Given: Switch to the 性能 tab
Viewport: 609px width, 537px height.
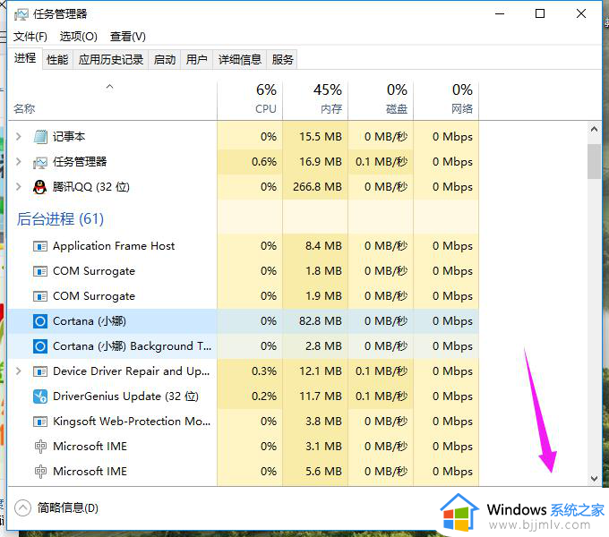Looking at the screenshot, I should 57,59.
